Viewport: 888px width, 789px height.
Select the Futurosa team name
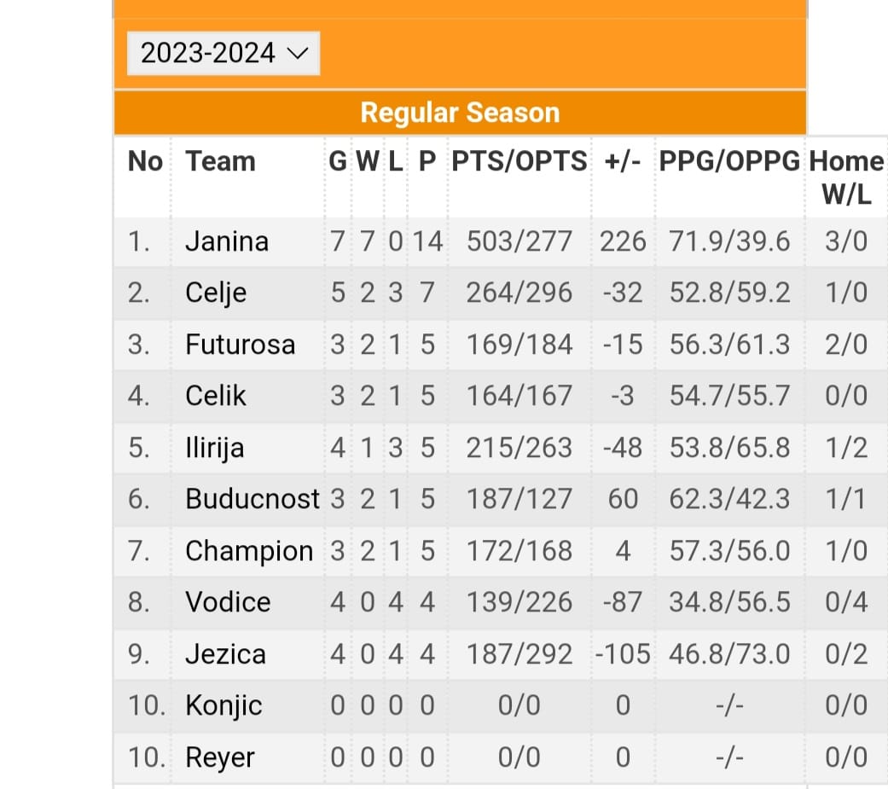click(240, 345)
